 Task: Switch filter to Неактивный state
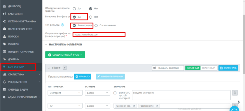point(209,68)
